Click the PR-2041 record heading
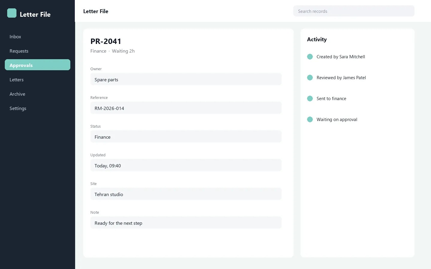The image size is (431, 269). coord(106,41)
